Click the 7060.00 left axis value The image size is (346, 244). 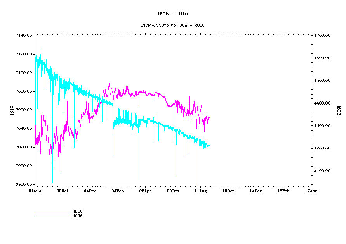[x=23, y=110]
